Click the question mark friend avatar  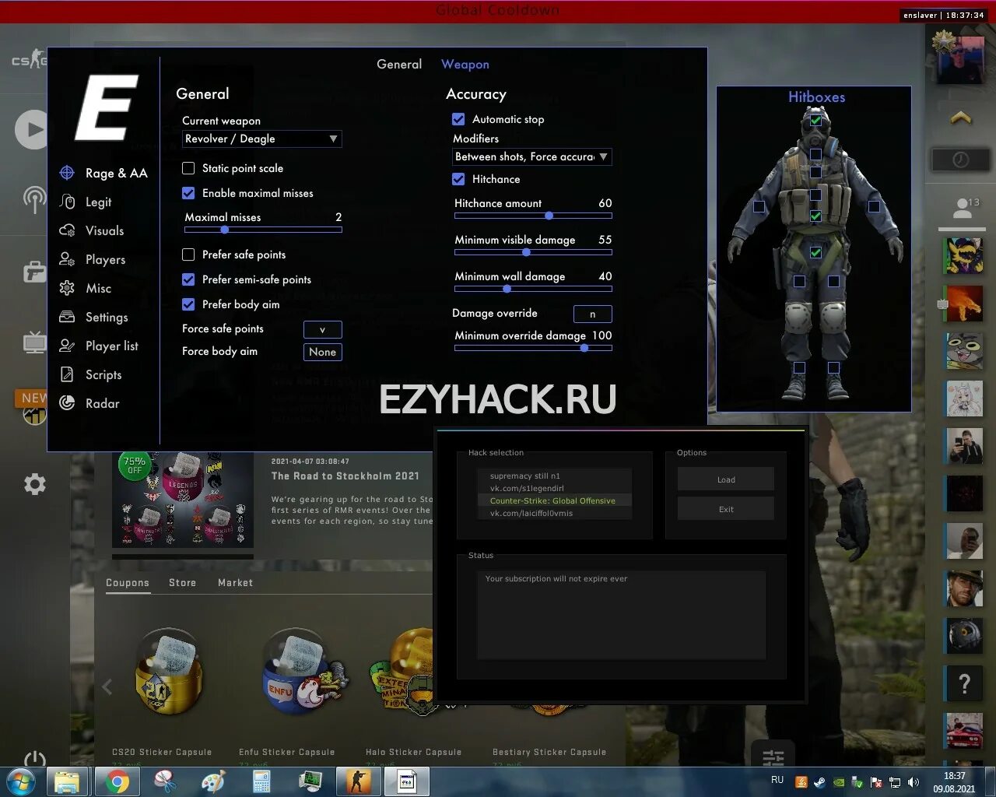964,683
